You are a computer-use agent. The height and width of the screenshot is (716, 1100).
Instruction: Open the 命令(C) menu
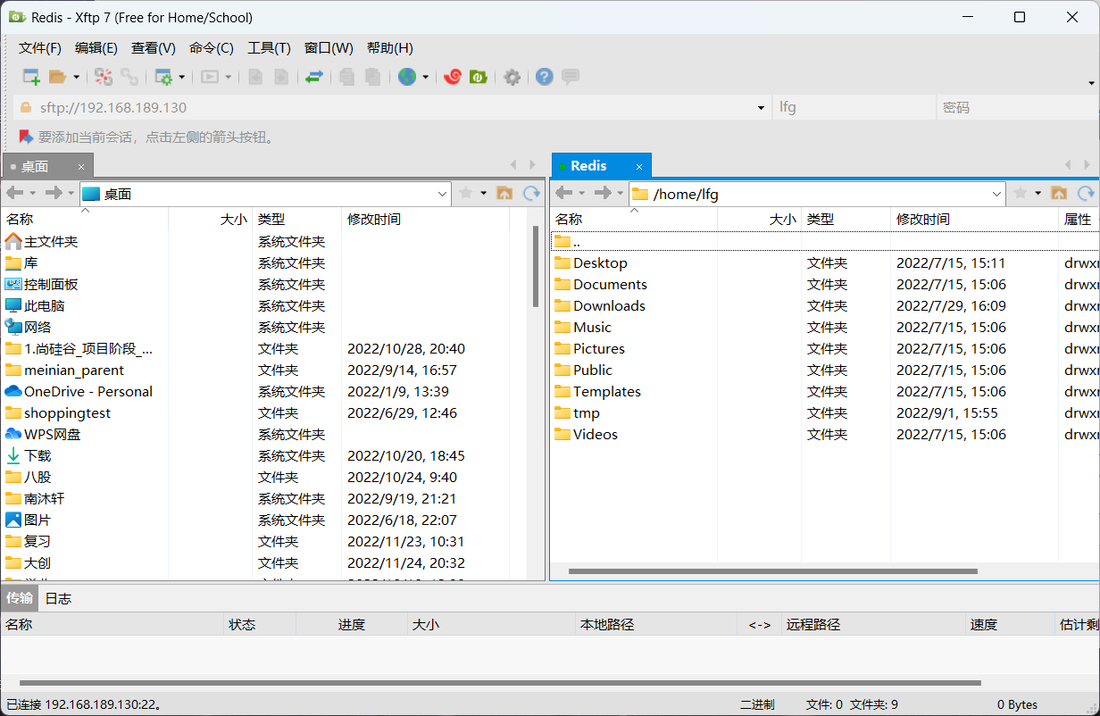pyautogui.click(x=212, y=48)
